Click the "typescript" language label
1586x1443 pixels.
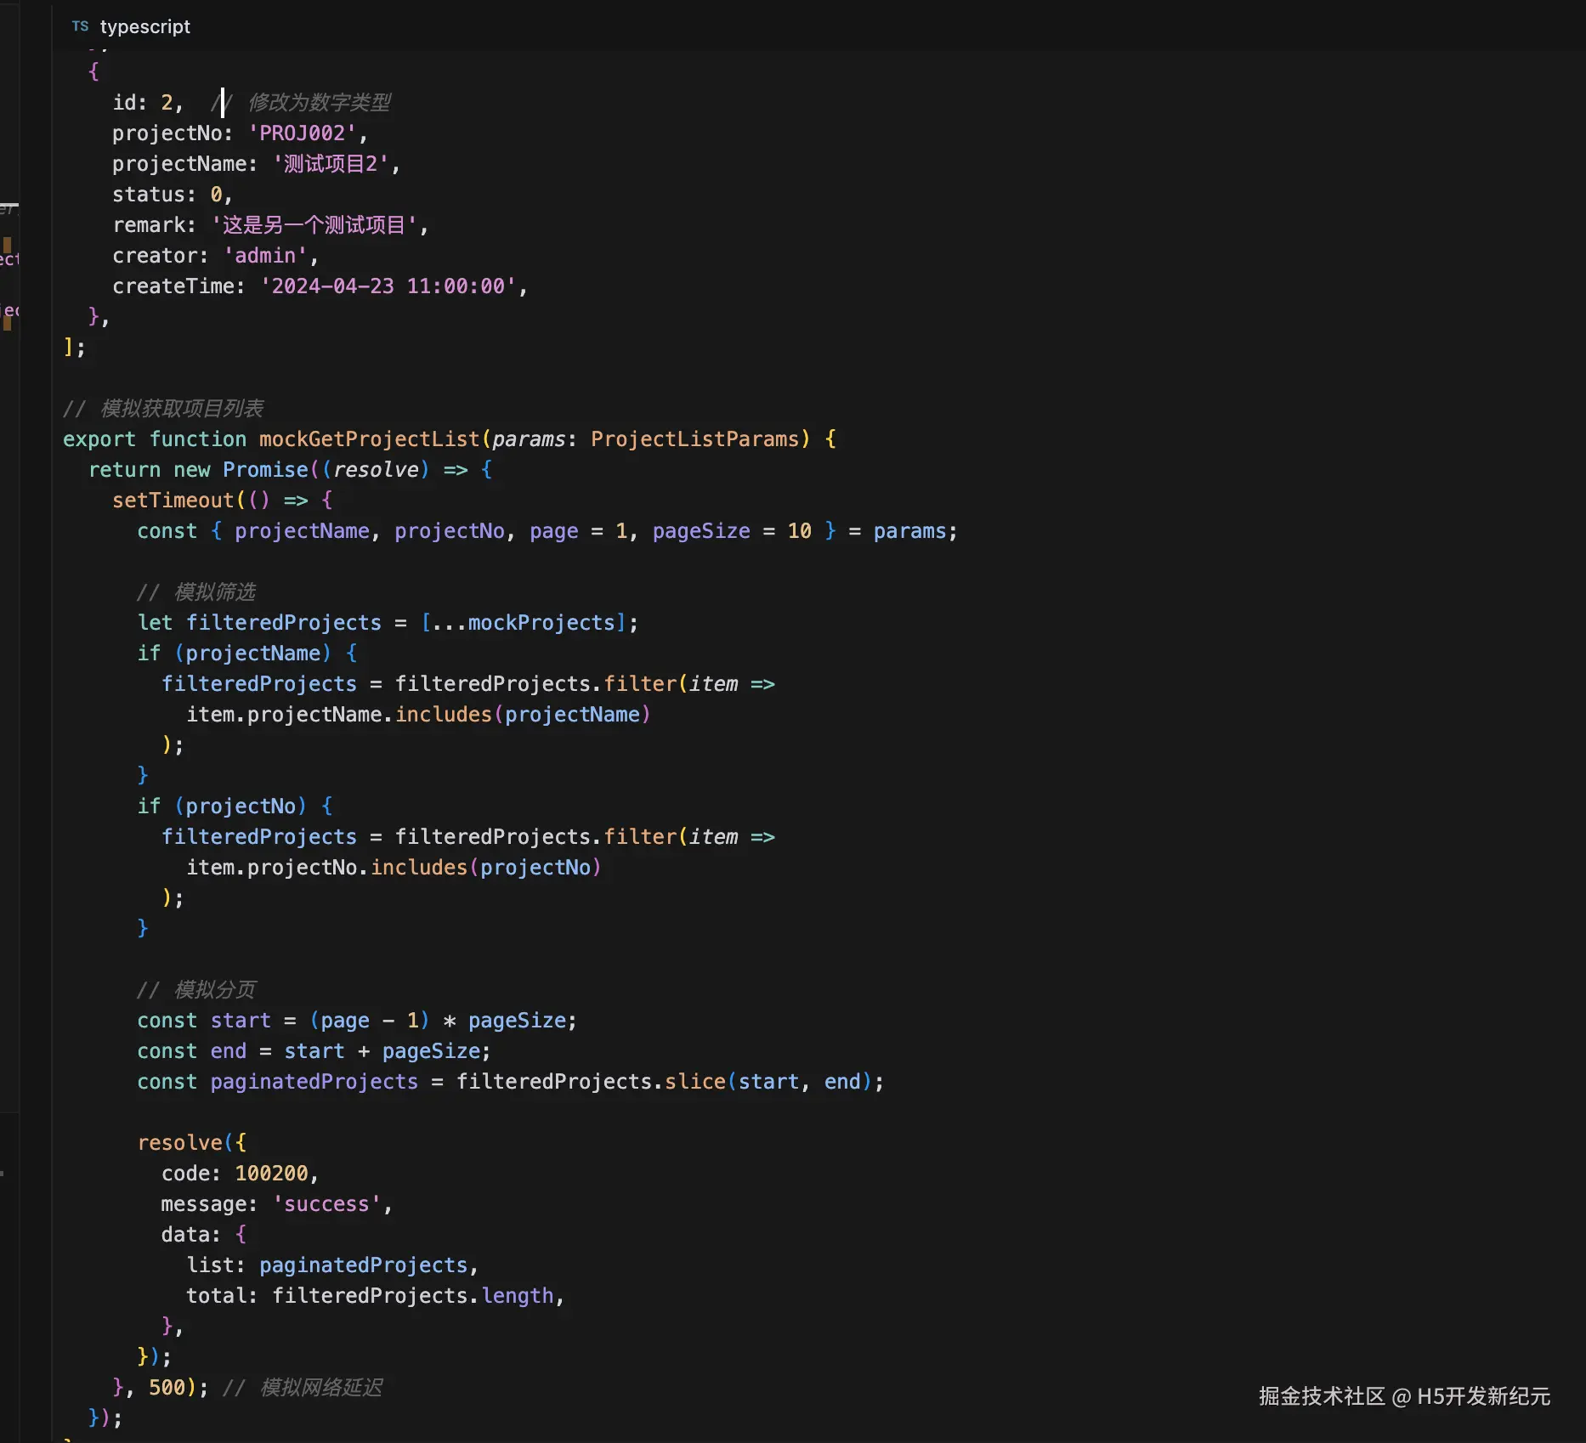(145, 26)
